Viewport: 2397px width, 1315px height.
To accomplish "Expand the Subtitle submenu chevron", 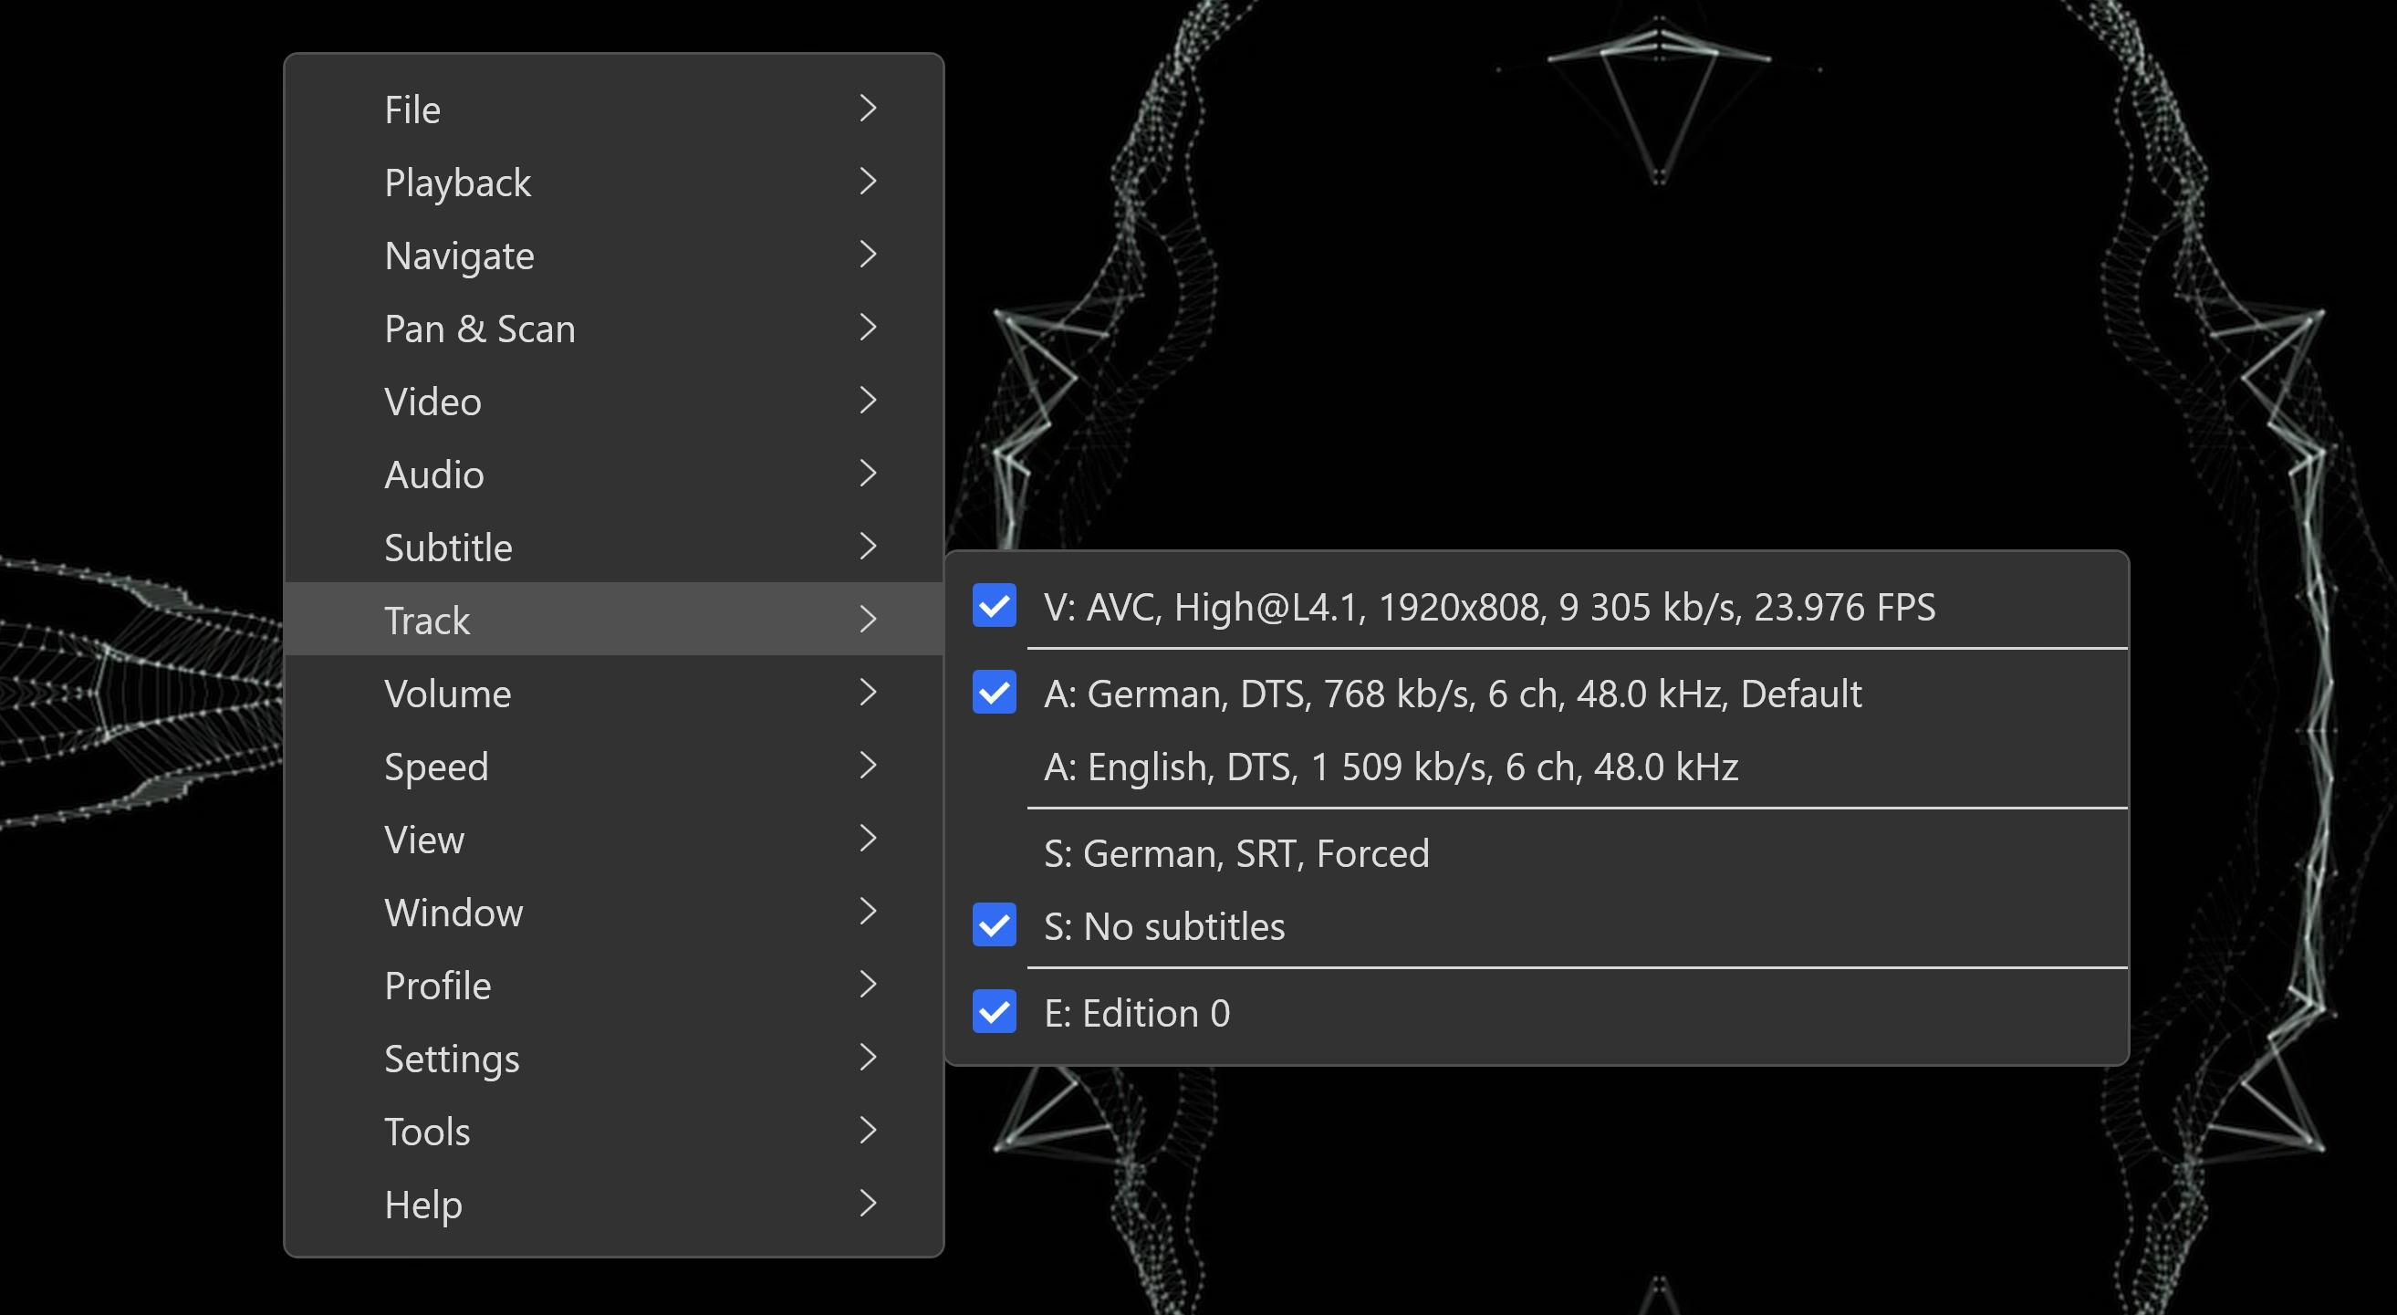I will pyautogui.click(x=867, y=547).
